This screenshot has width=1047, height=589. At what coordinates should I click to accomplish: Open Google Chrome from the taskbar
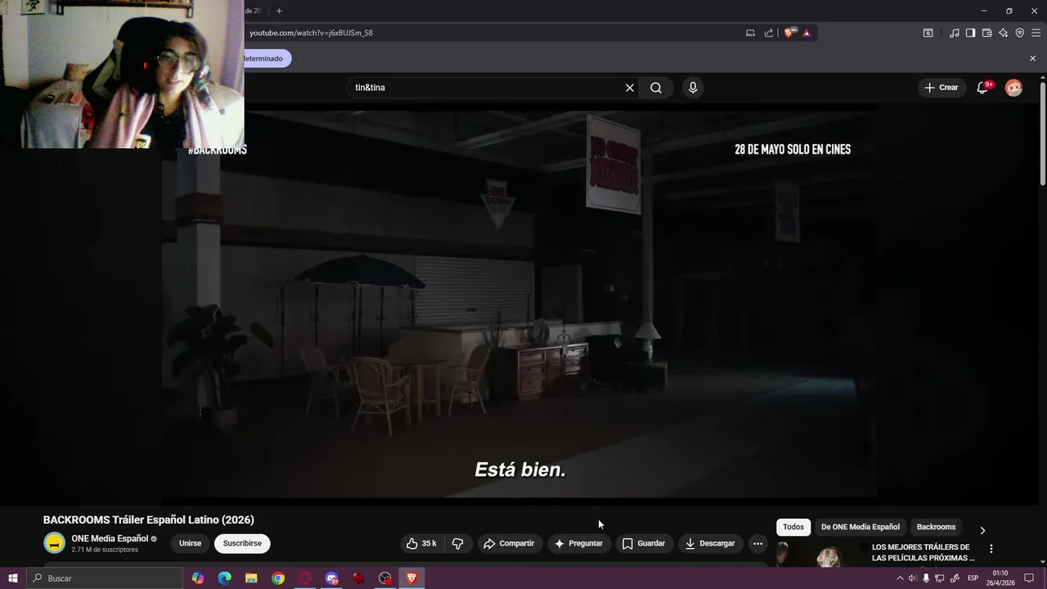(278, 578)
